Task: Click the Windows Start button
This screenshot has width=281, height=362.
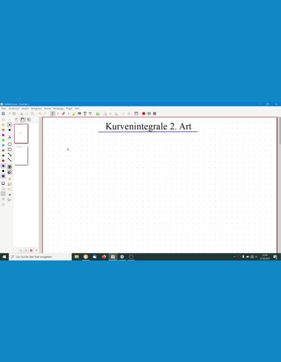Action: pyautogui.click(x=4, y=257)
